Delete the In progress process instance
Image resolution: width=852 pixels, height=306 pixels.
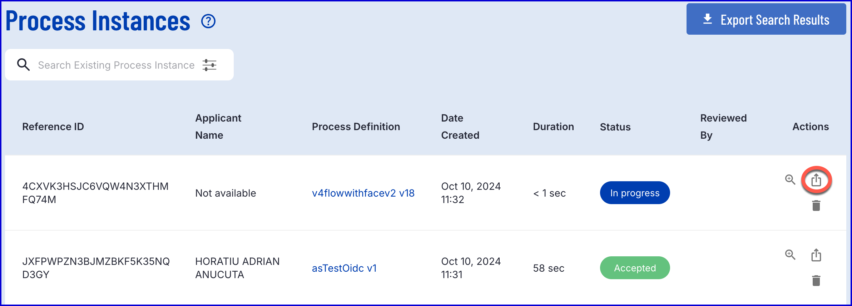(816, 206)
